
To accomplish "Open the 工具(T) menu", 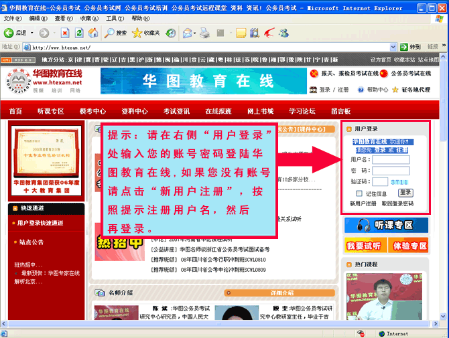I will tap(115, 19).
